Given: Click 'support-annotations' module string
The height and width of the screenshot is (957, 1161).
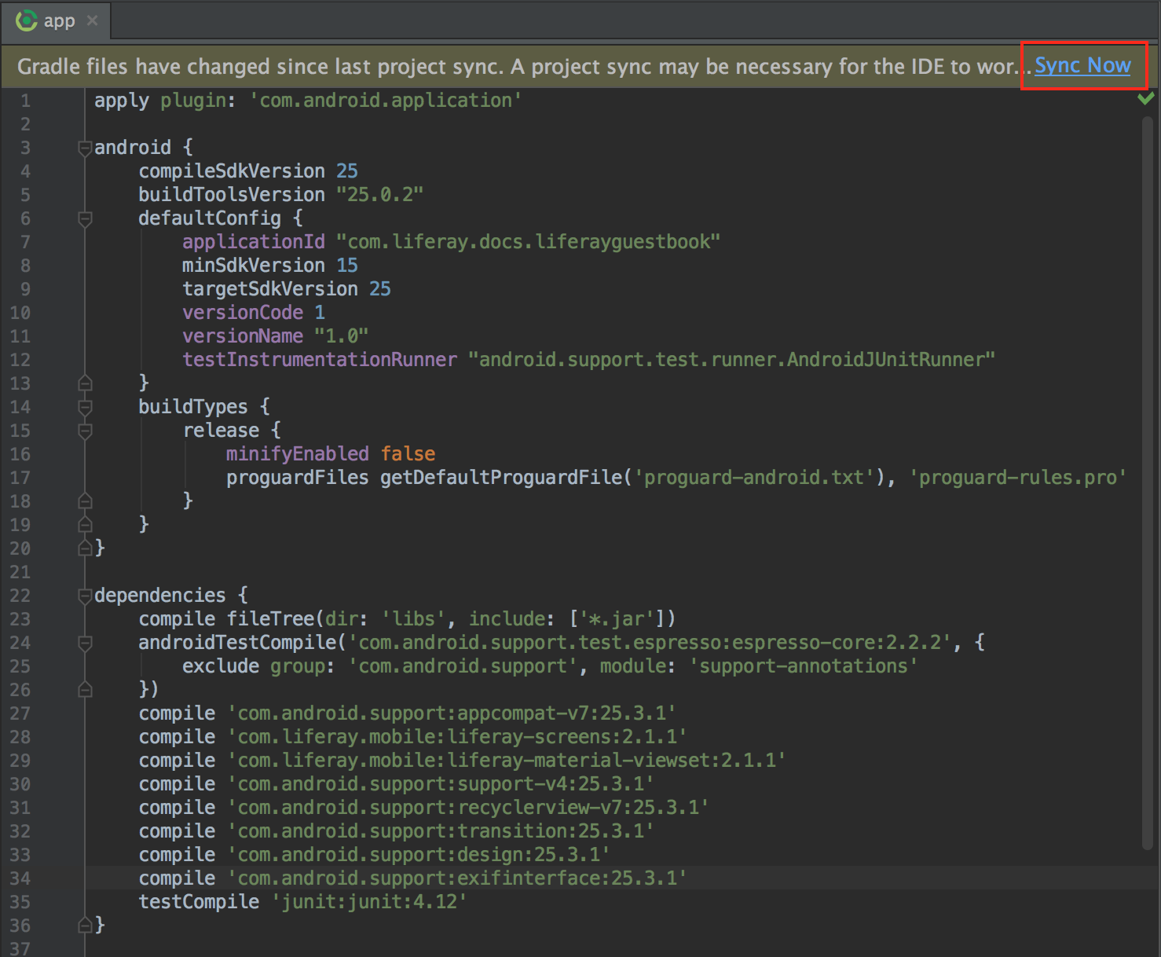Looking at the screenshot, I should [804, 666].
